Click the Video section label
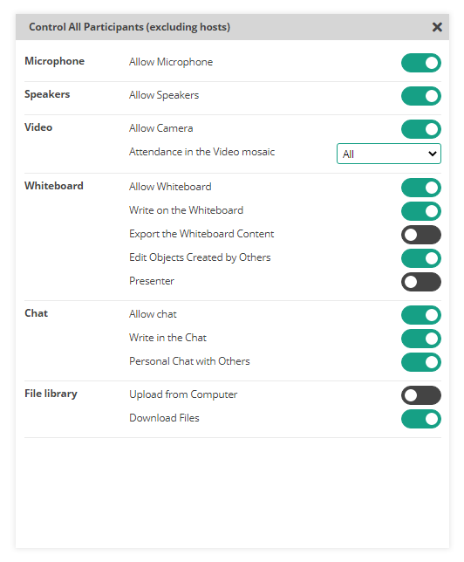 pos(38,127)
